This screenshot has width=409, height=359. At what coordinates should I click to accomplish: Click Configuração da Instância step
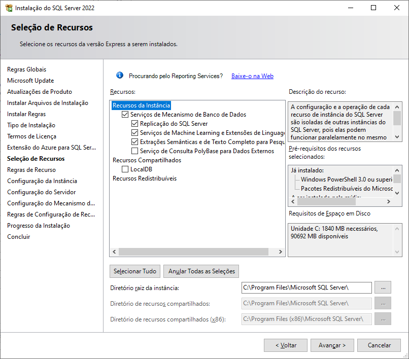pyautogui.click(x=42, y=181)
